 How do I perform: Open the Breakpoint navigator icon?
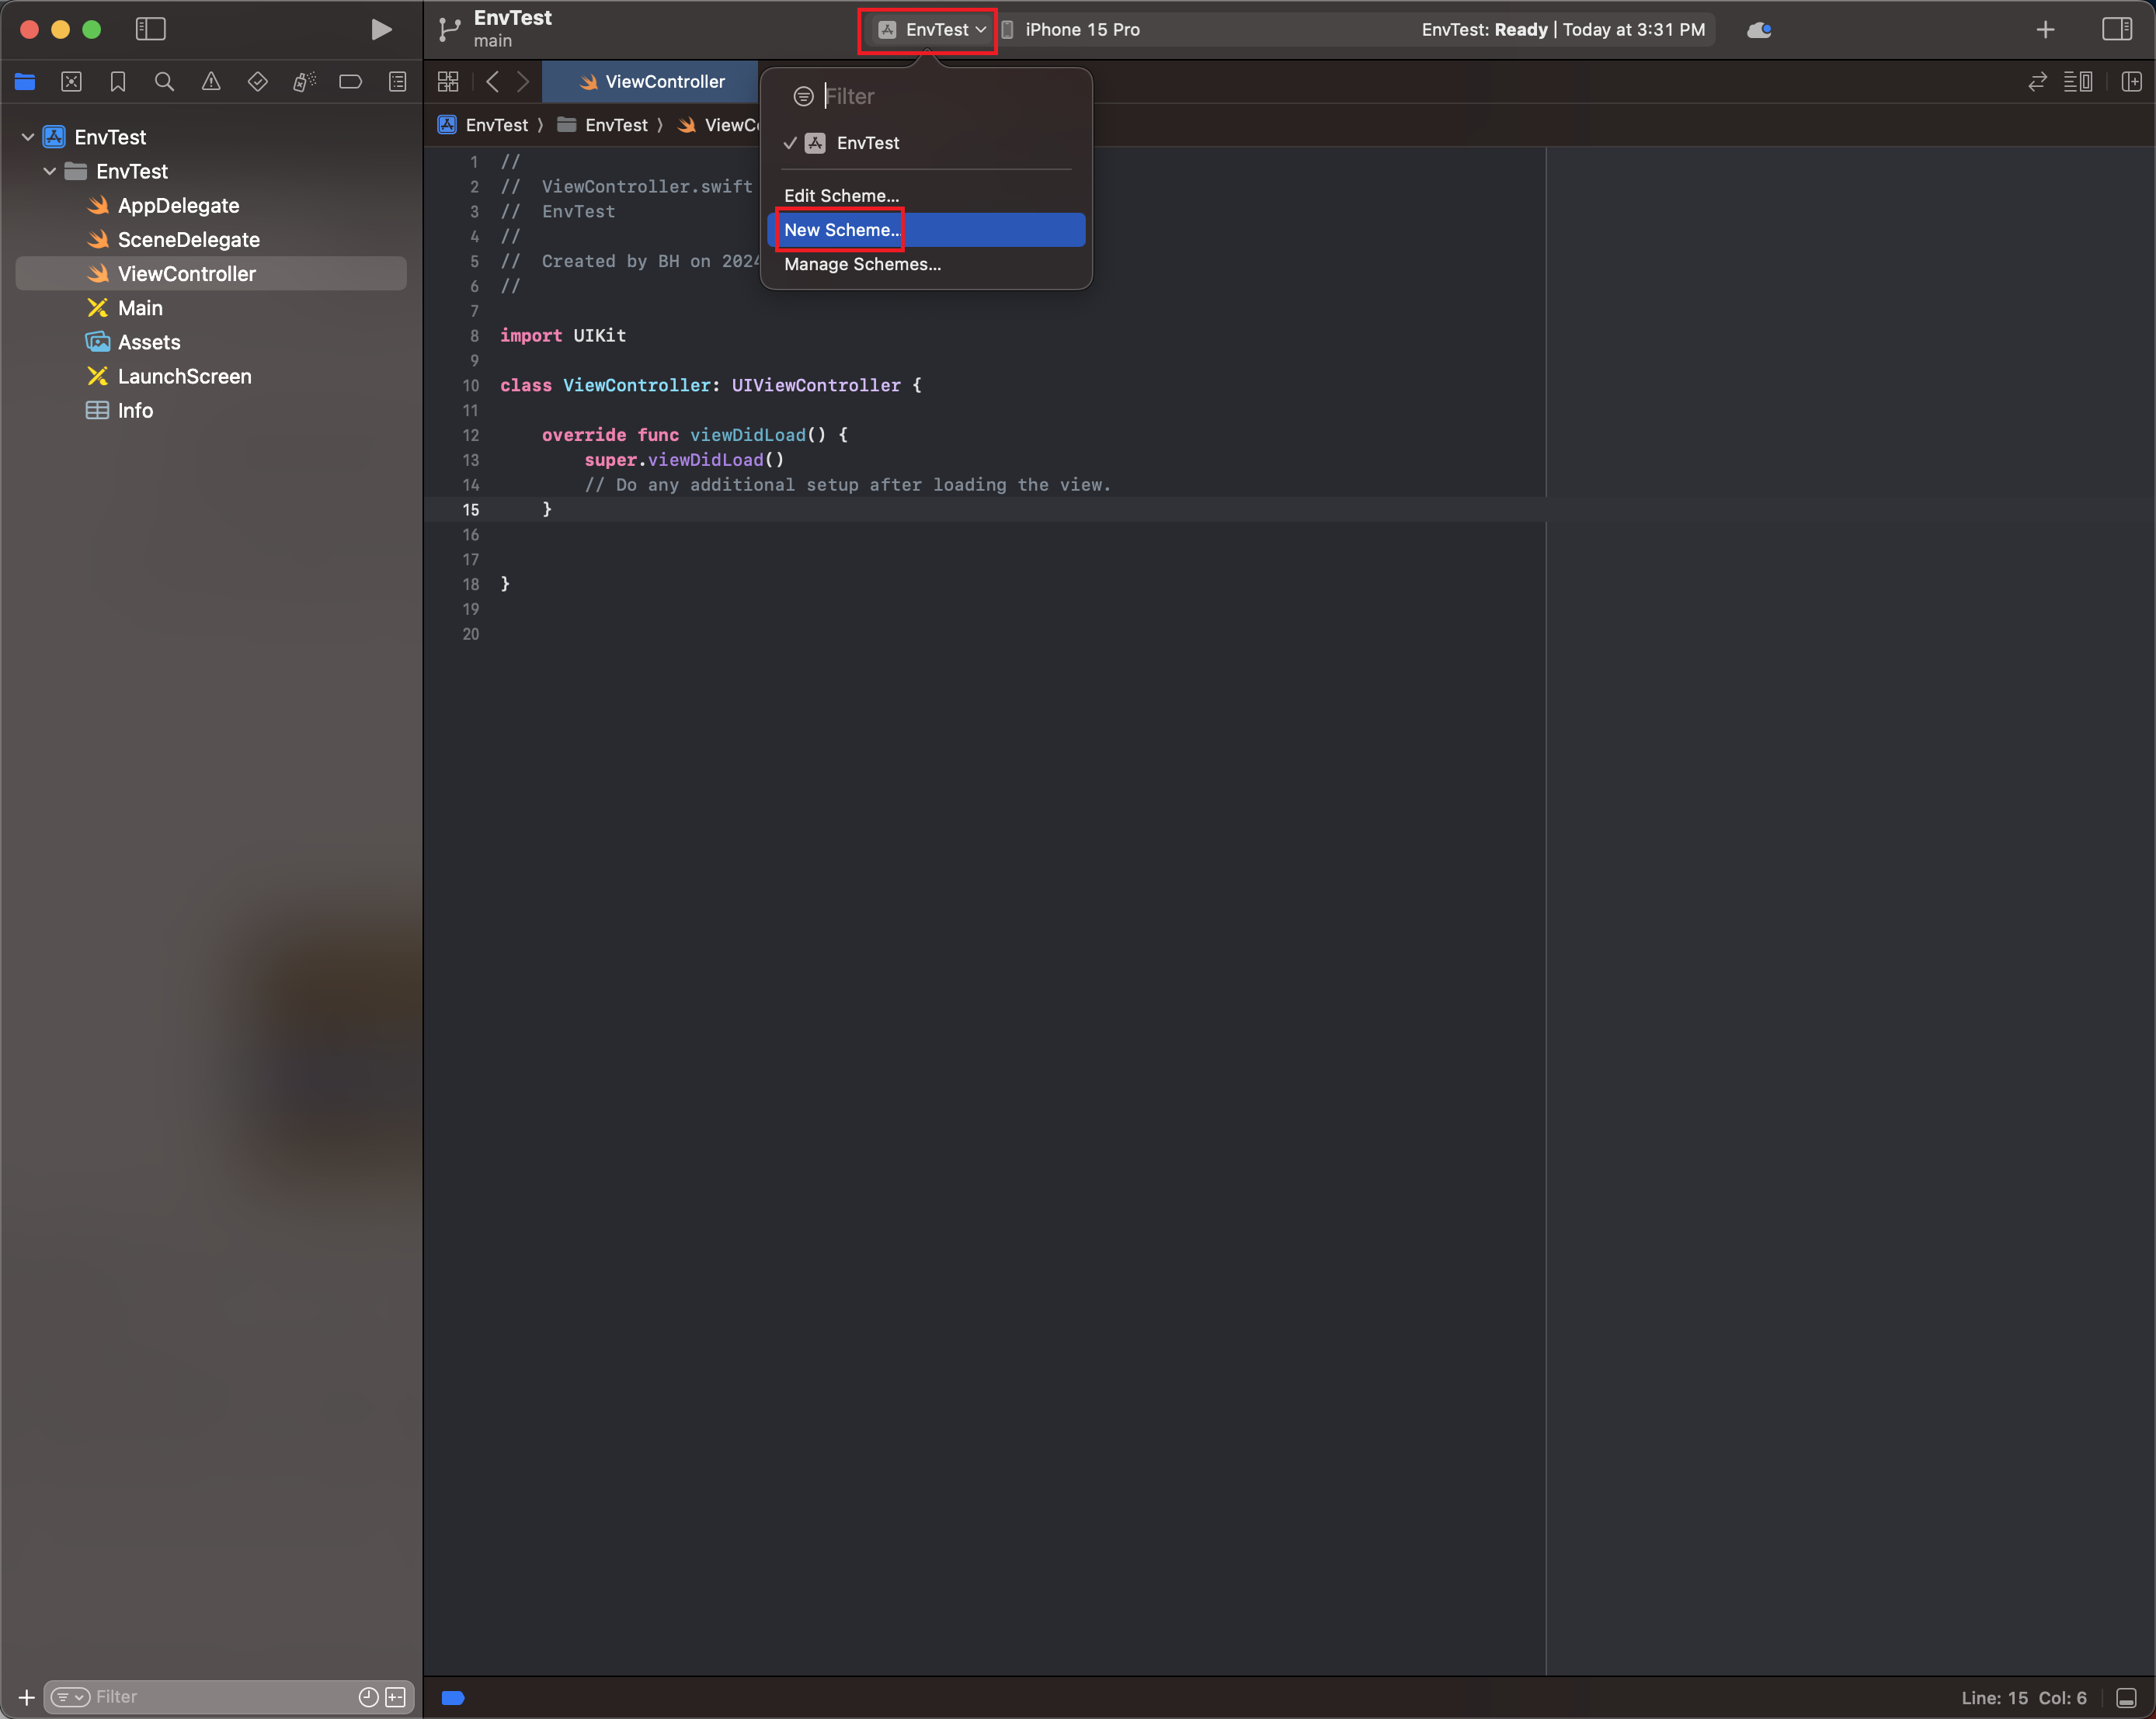coord(351,82)
